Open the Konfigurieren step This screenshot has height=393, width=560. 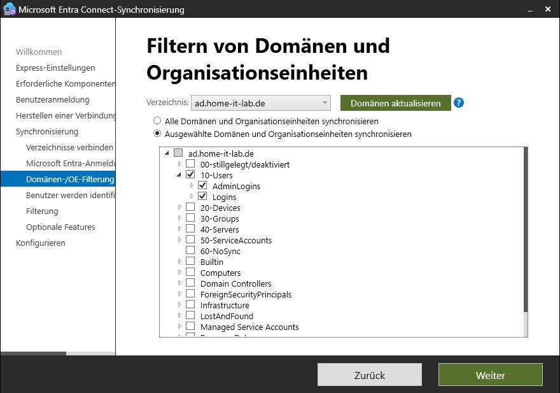click(40, 243)
